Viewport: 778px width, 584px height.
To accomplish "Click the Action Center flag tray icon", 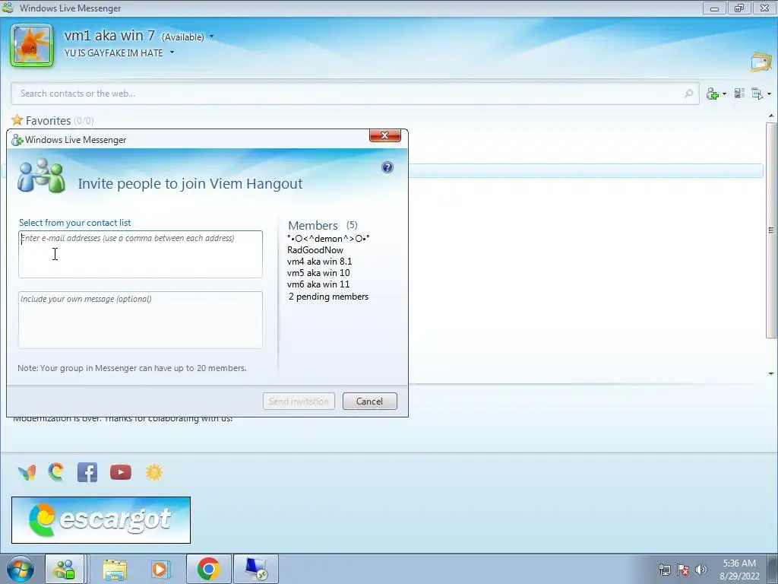I will 683,570.
